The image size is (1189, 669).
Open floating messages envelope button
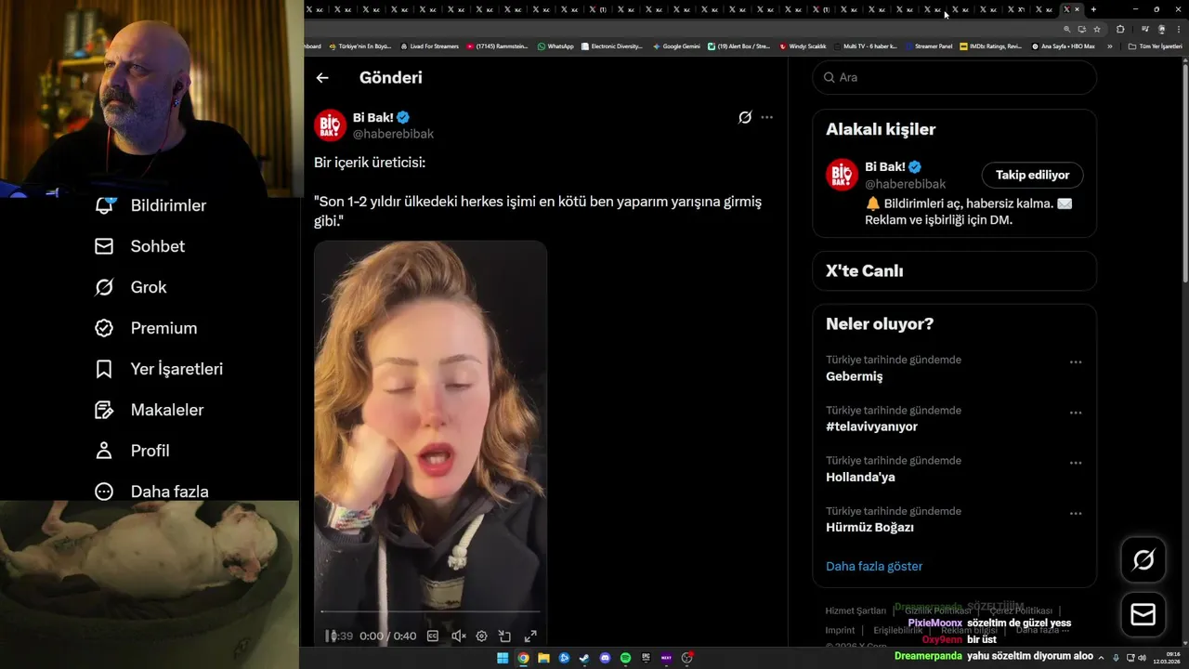click(x=1143, y=615)
